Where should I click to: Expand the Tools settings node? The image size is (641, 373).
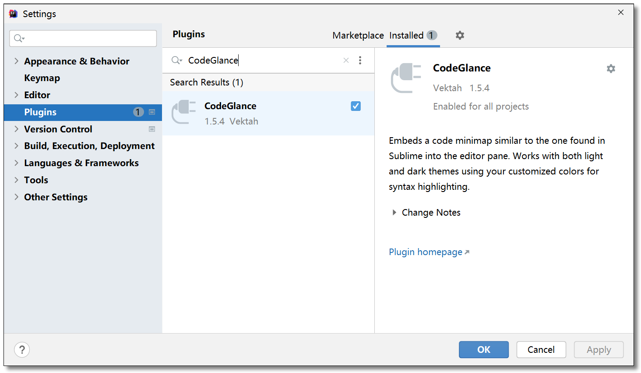16,180
